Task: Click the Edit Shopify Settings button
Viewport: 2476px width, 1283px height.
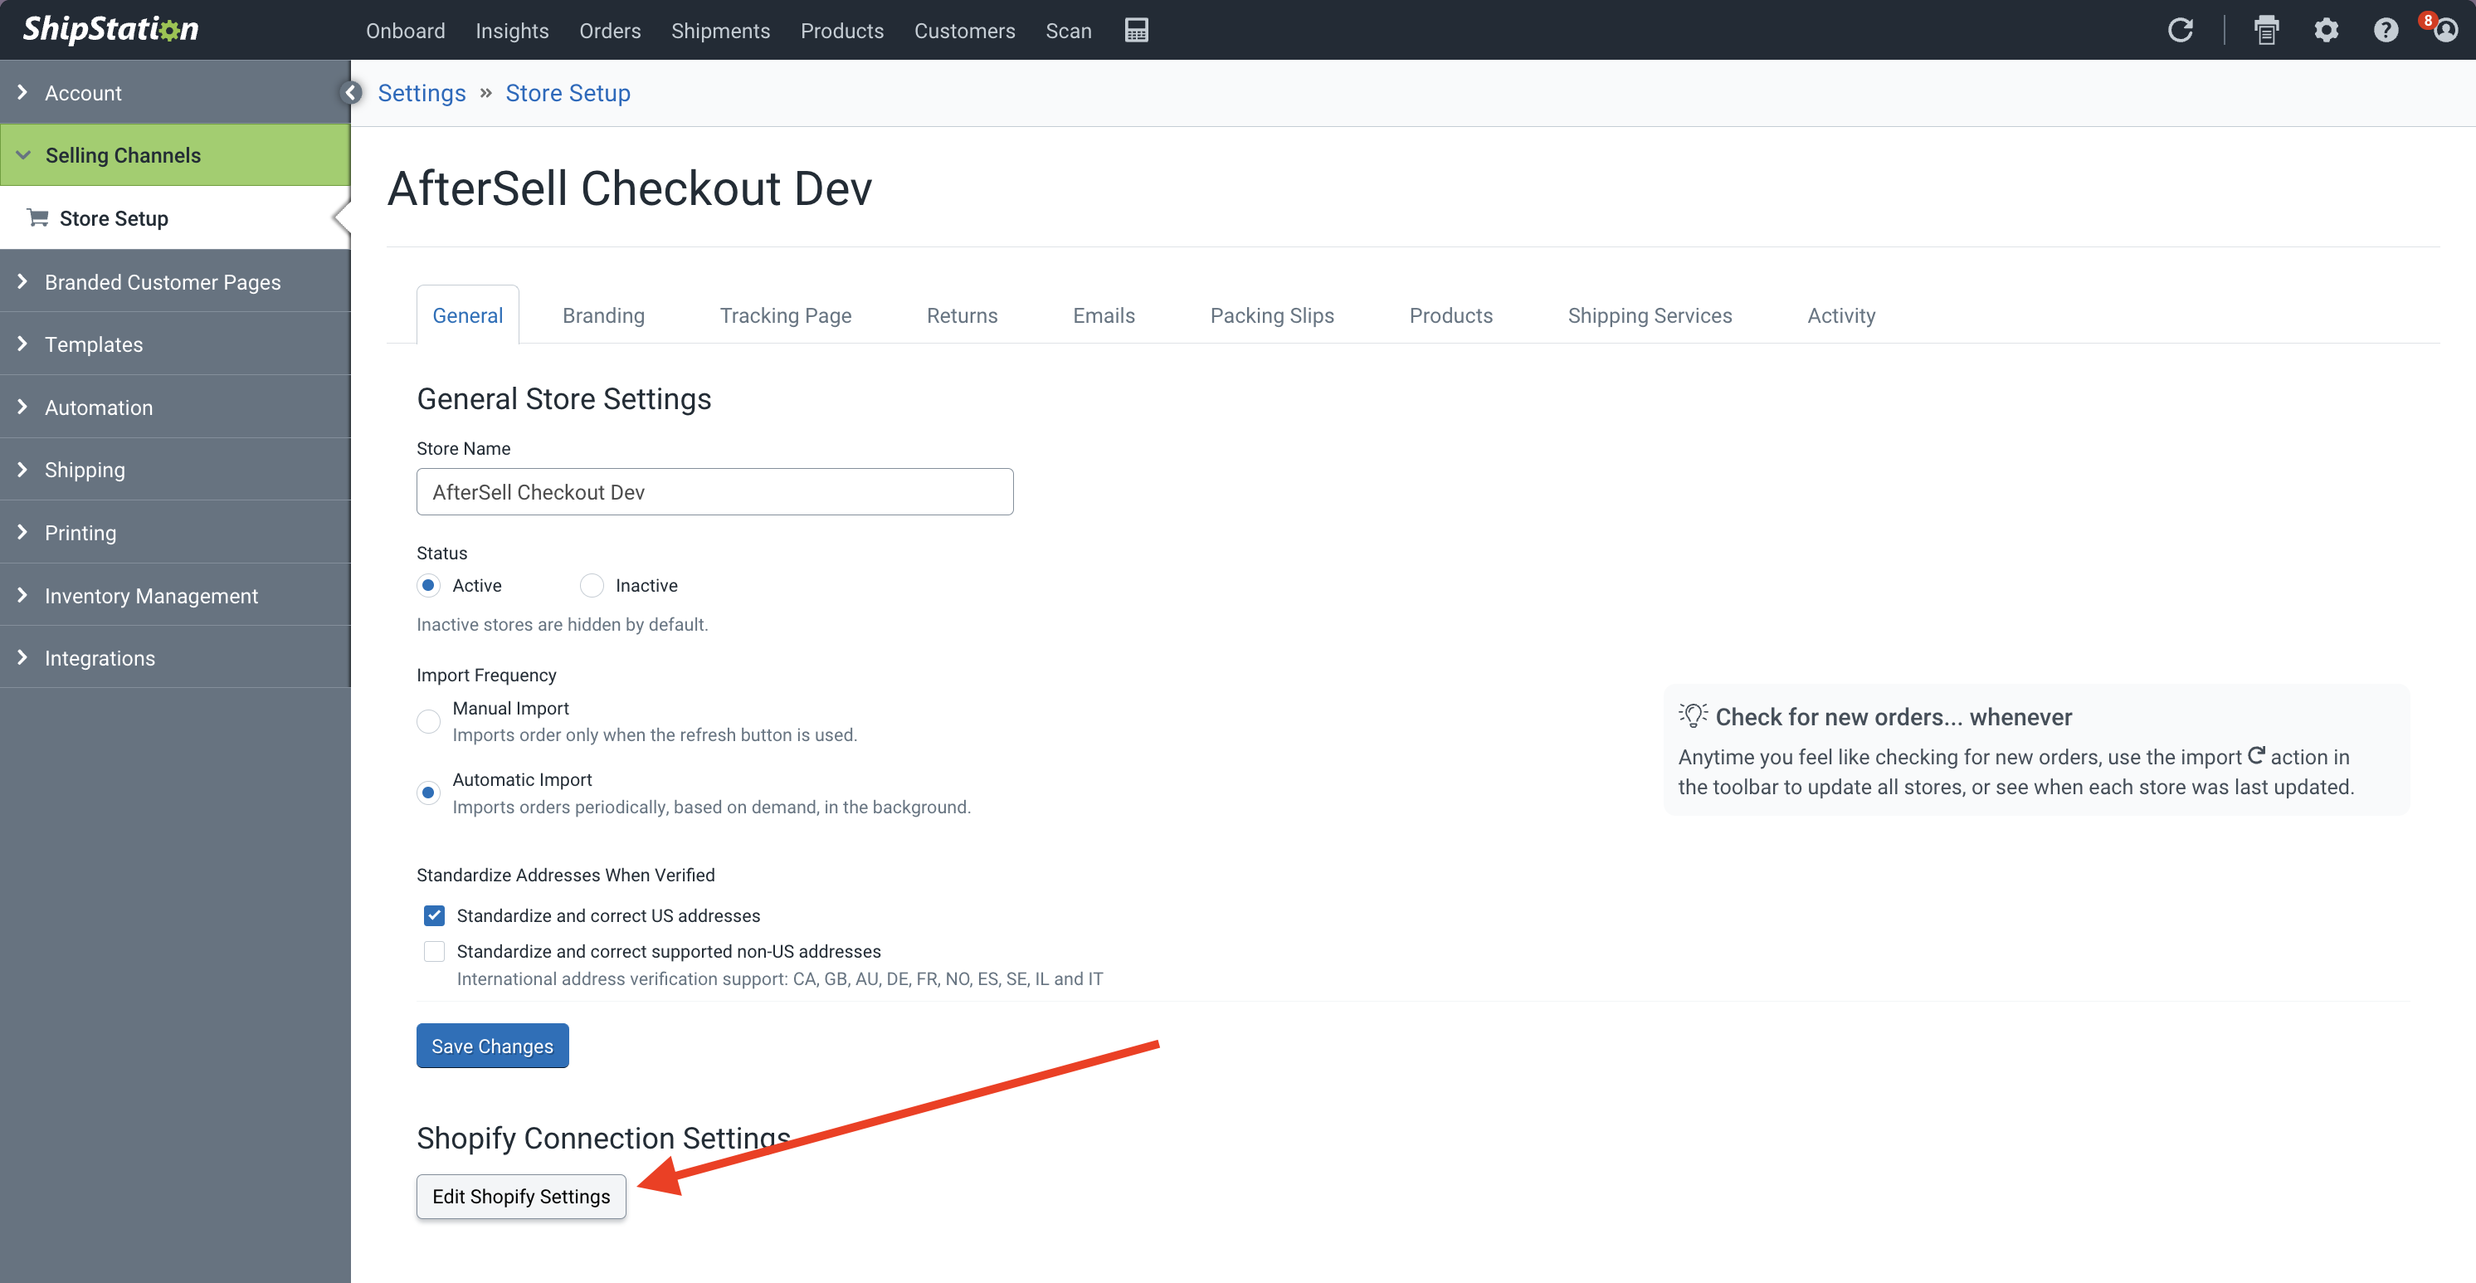Action: point(521,1197)
